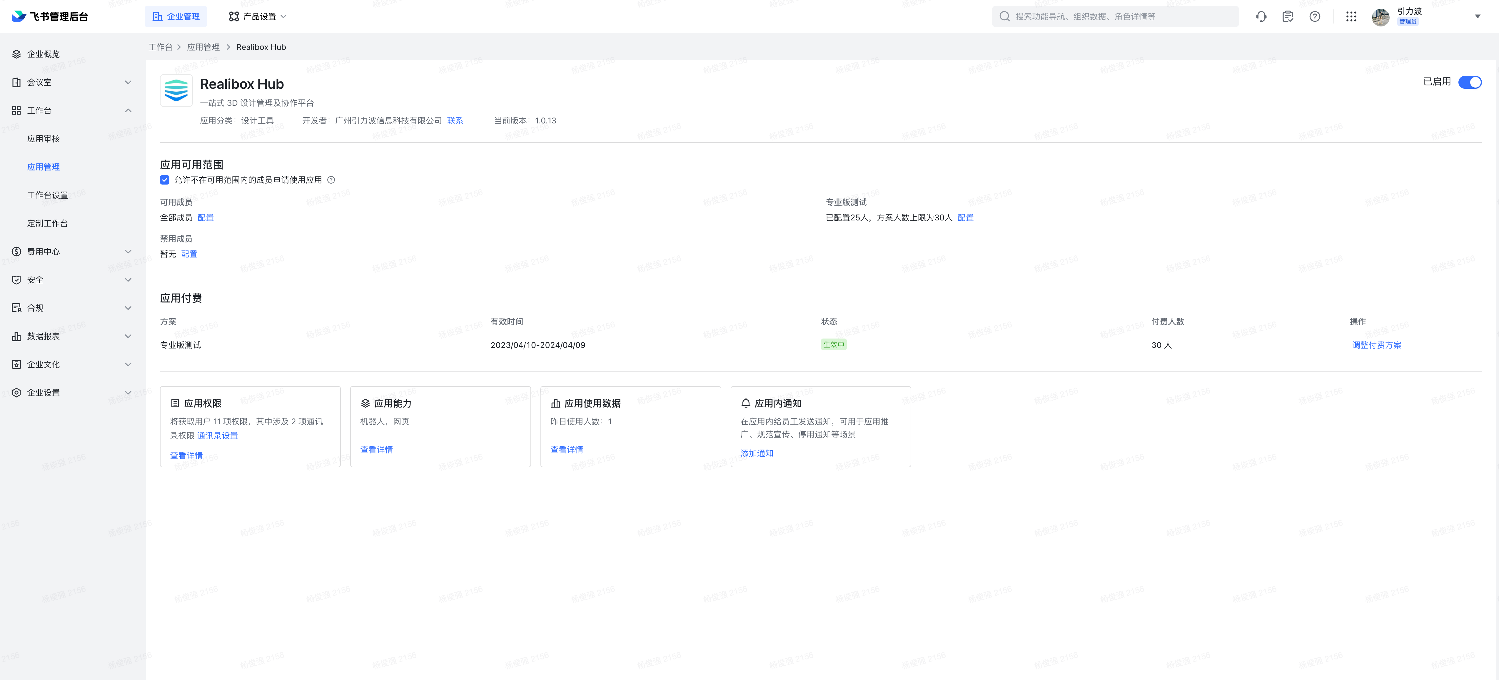Image resolution: width=1499 pixels, height=680 pixels.
Task: Click the 费用中心 coin icon
Action: pos(16,251)
